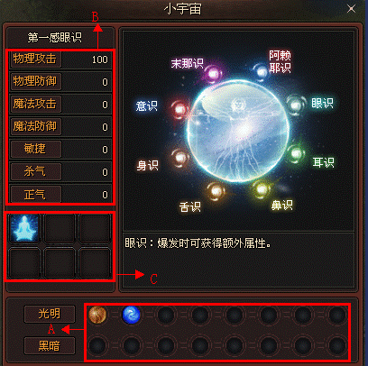Image resolution: width=368 pixels, height=366 pixels.
Task: Open the 光明 tab
Action: (50, 314)
